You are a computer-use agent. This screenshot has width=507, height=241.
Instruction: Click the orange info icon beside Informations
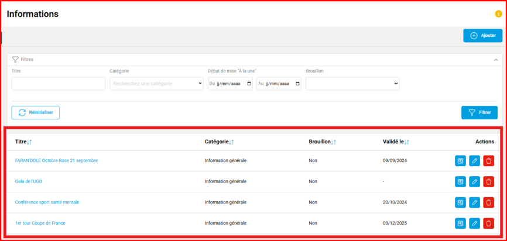(498, 13)
